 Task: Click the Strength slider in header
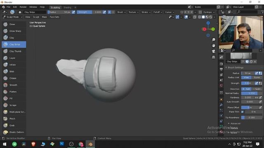pyautogui.click(x=90, y=12)
